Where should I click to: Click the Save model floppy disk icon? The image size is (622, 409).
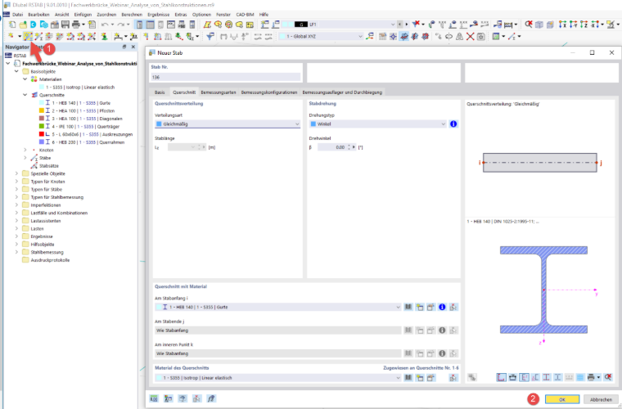click(x=65, y=25)
